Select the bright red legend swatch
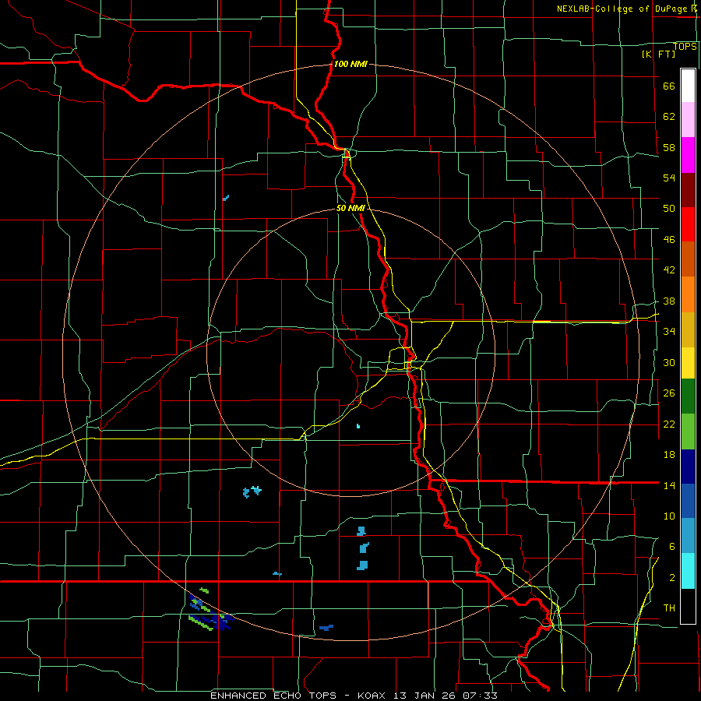 [688, 224]
